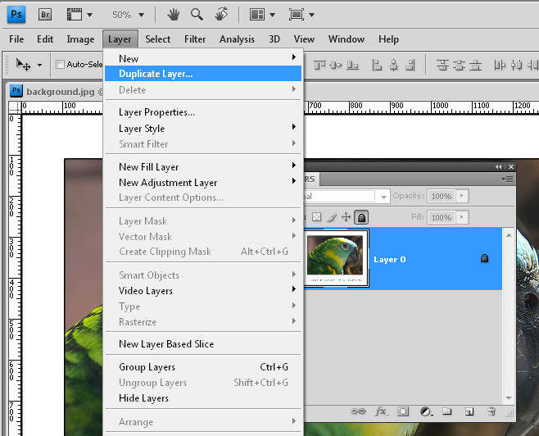The width and height of the screenshot is (539, 436).
Task: Open the fx layer style button
Action: (382, 411)
